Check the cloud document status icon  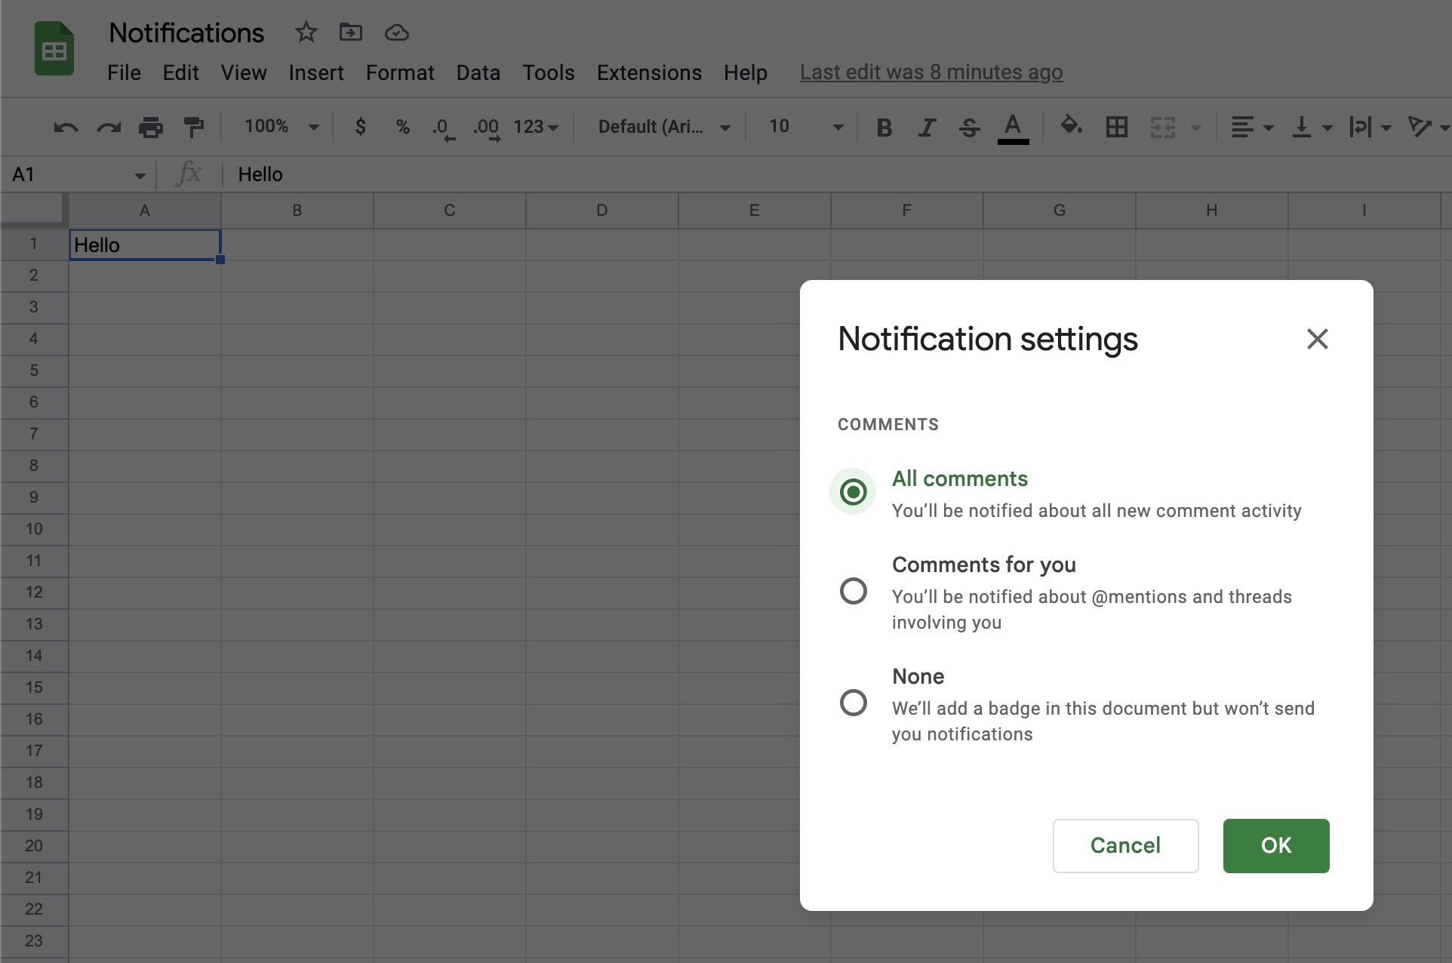(x=397, y=32)
